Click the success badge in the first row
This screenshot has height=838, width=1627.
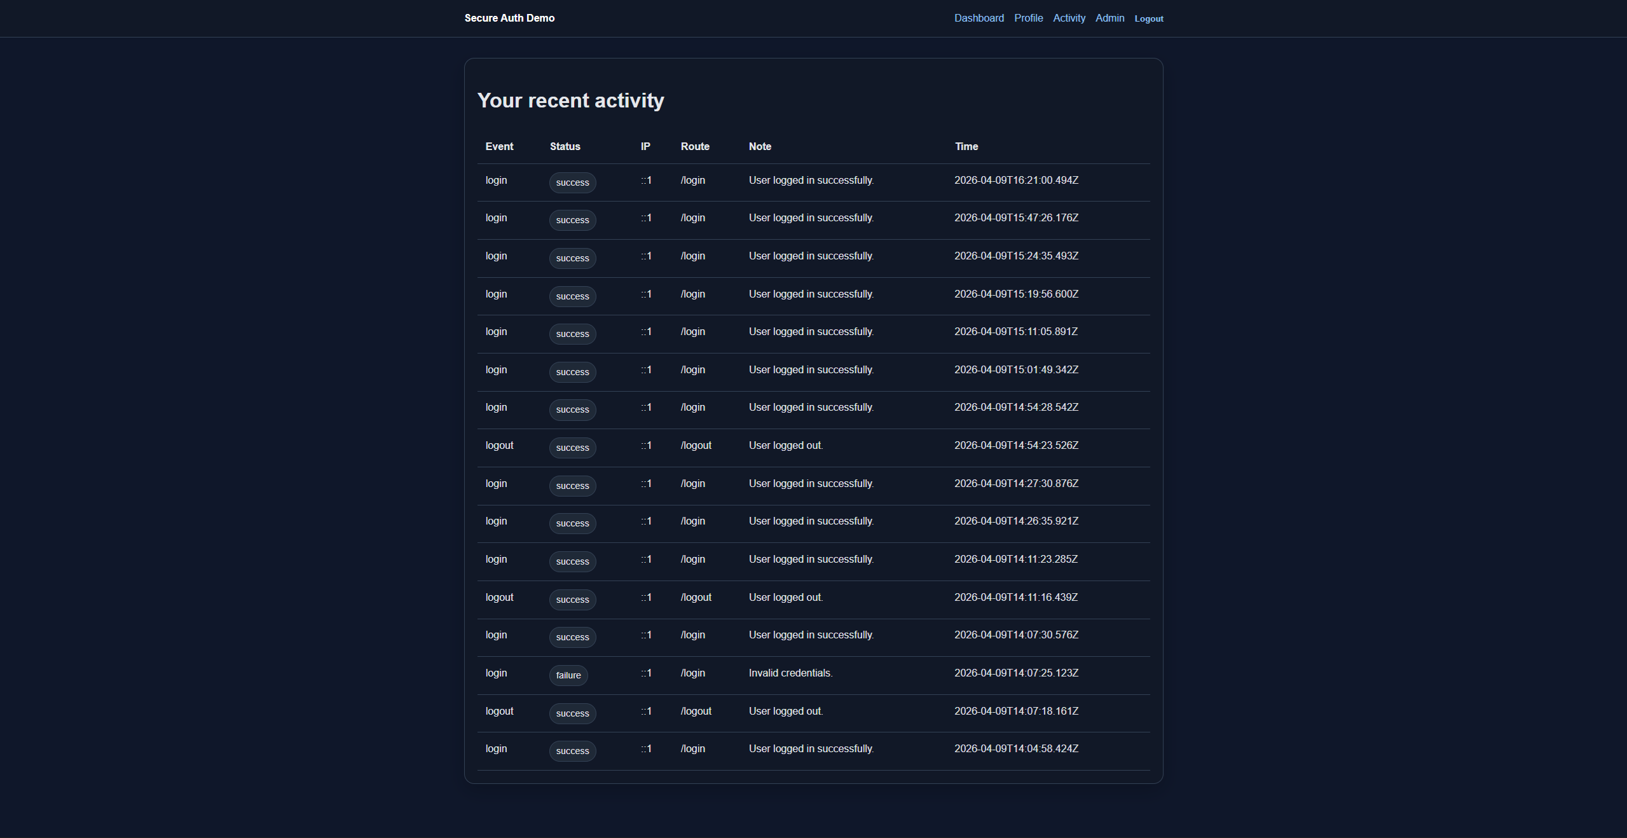click(x=572, y=183)
